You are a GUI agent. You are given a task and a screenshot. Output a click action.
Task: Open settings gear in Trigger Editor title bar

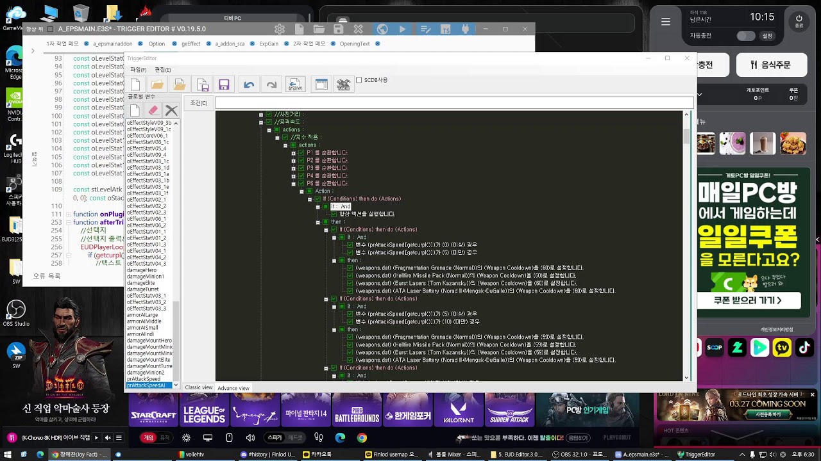pos(280,29)
